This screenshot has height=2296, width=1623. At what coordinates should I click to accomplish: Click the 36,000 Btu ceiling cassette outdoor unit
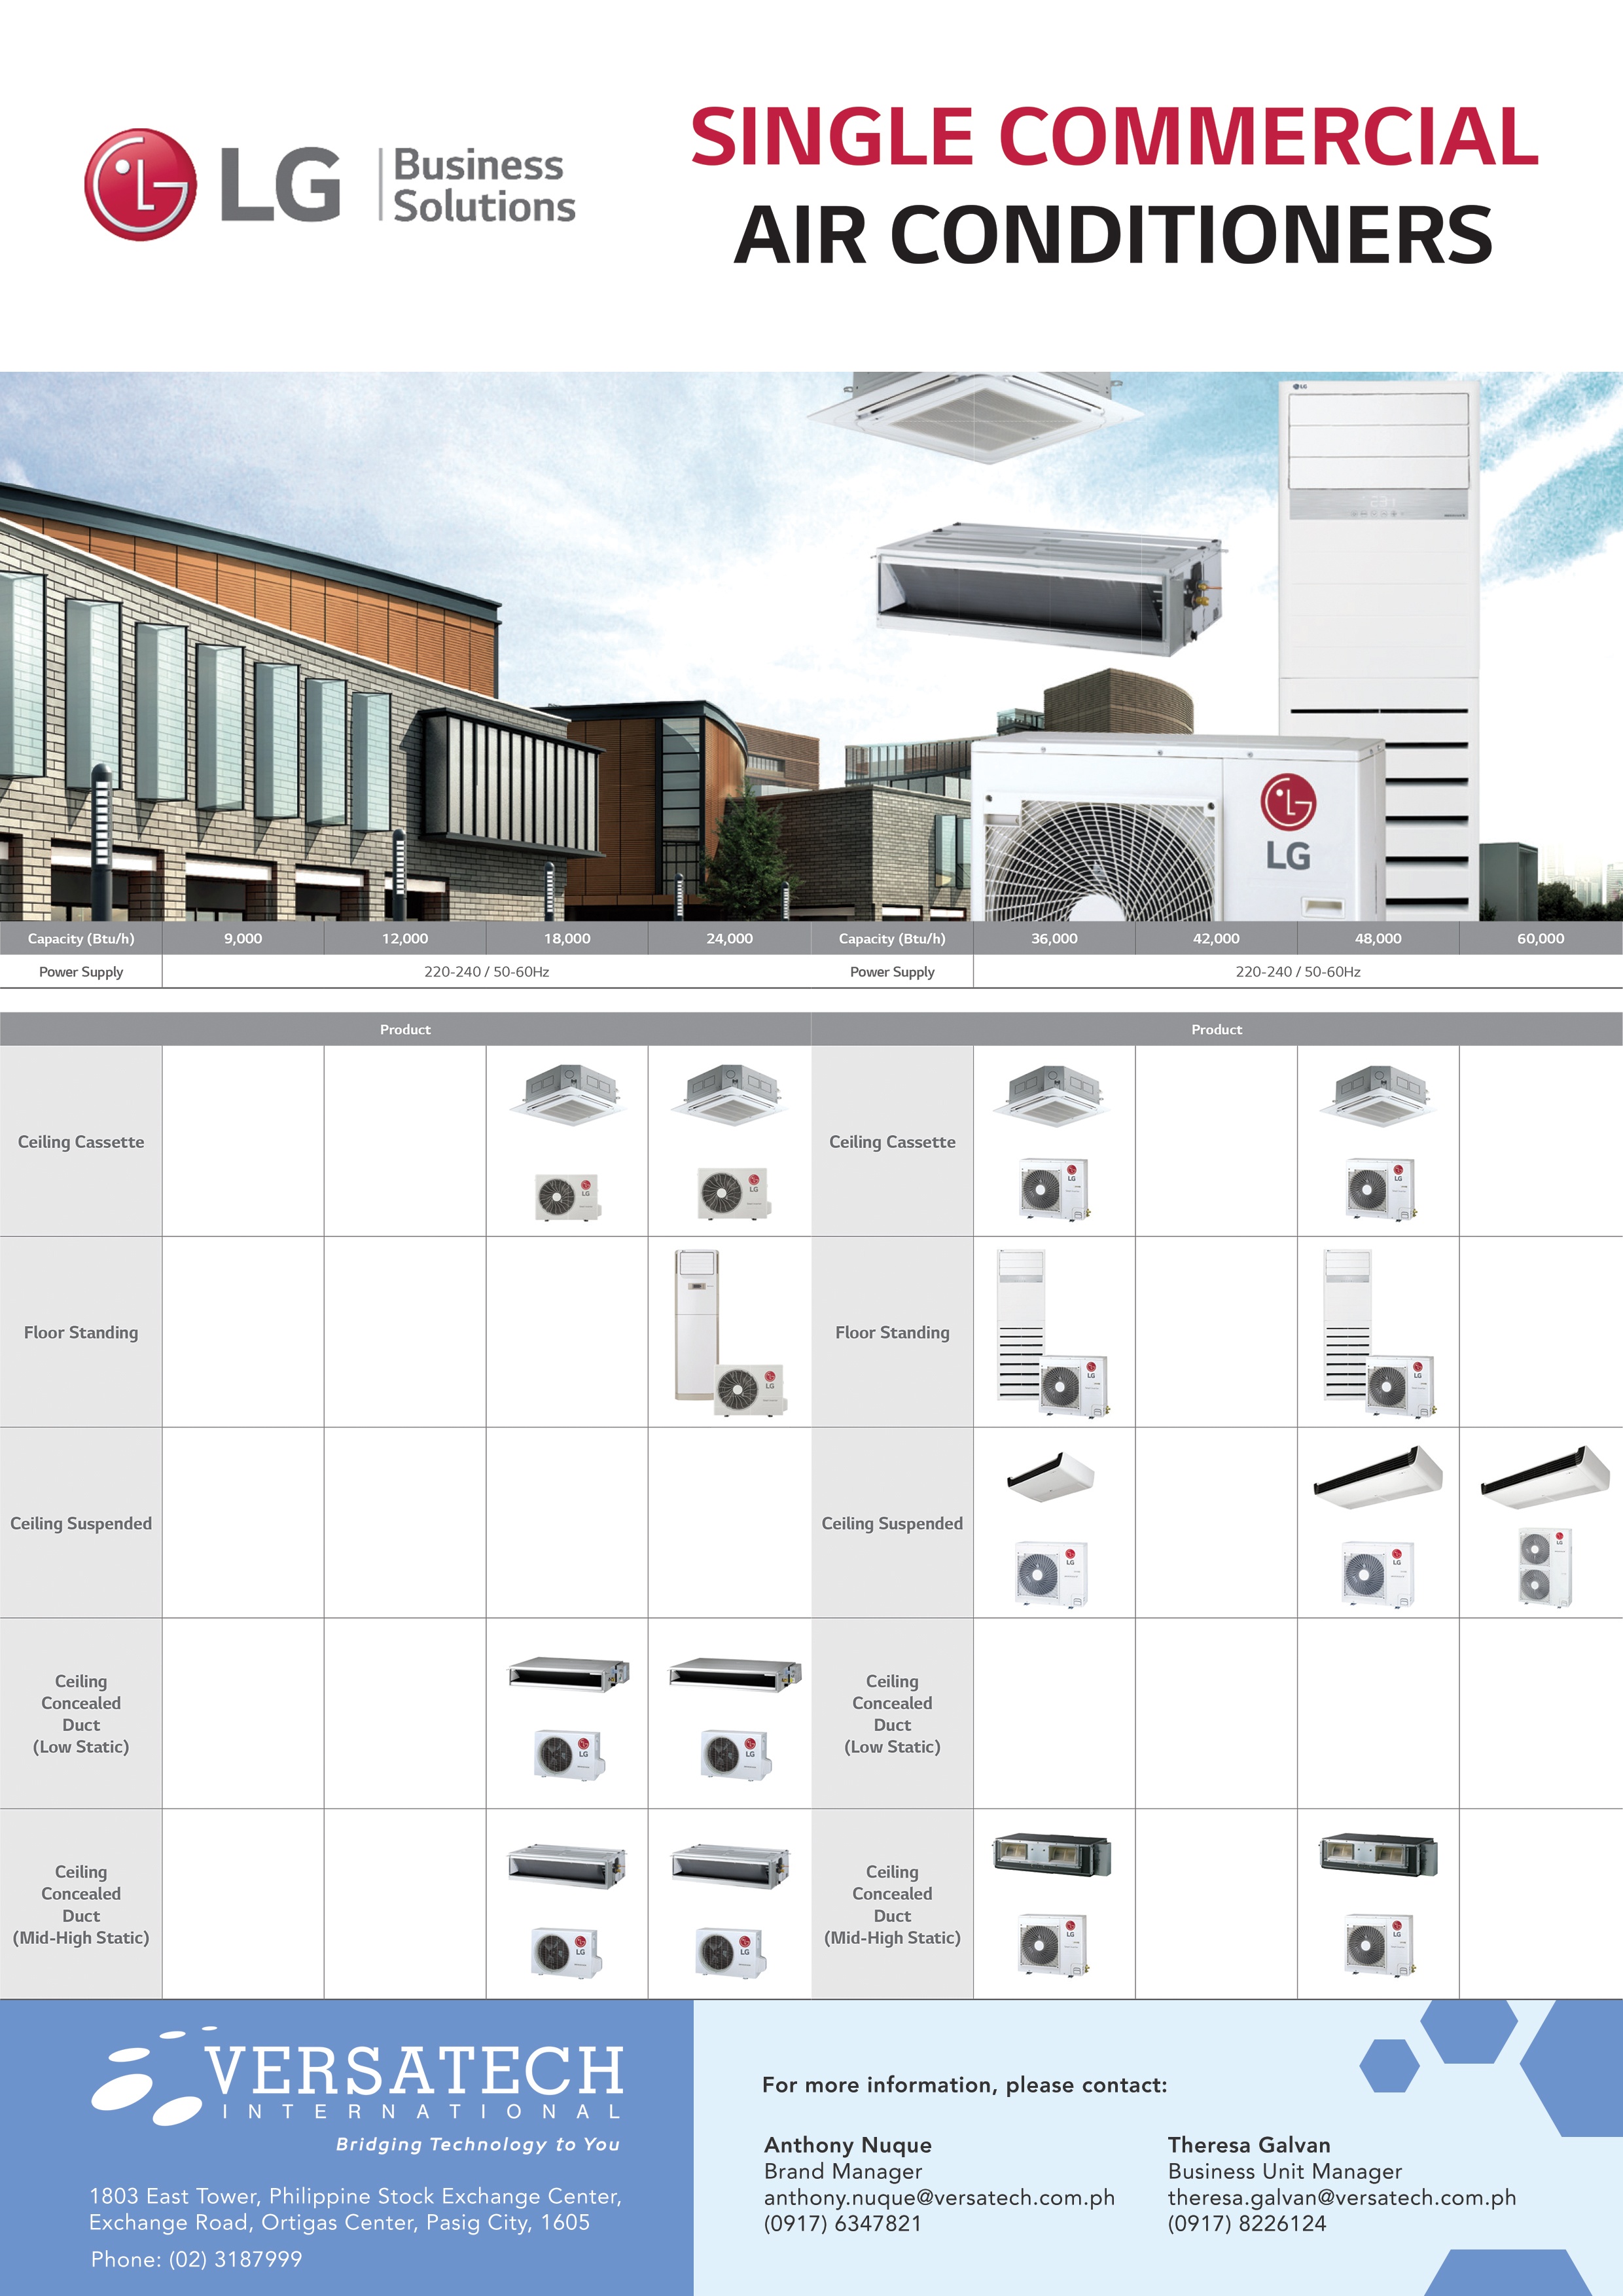click(x=1054, y=1189)
